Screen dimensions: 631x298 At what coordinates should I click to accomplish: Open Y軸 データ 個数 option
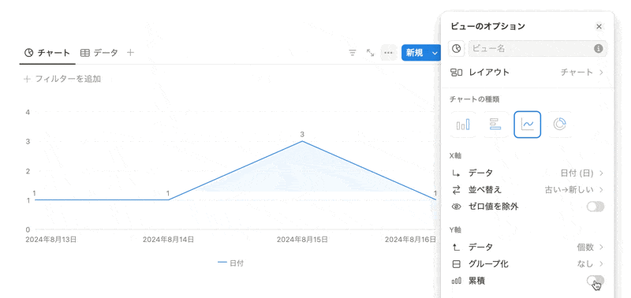[x=528, y=248]
